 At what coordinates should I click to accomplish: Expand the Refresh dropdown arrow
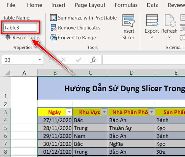(x=169, y=37)
